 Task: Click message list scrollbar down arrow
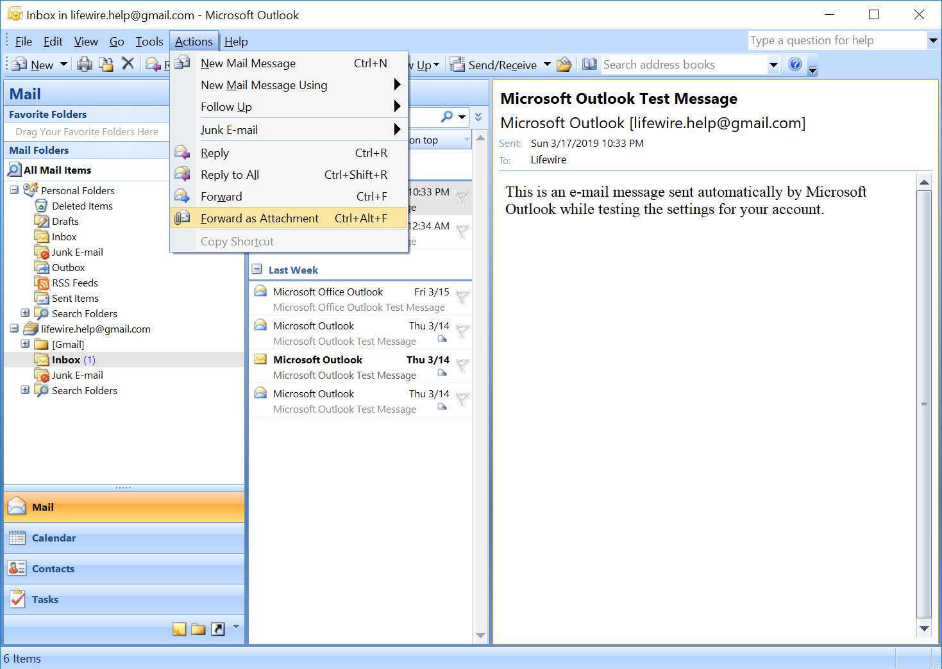click(480, 636)
